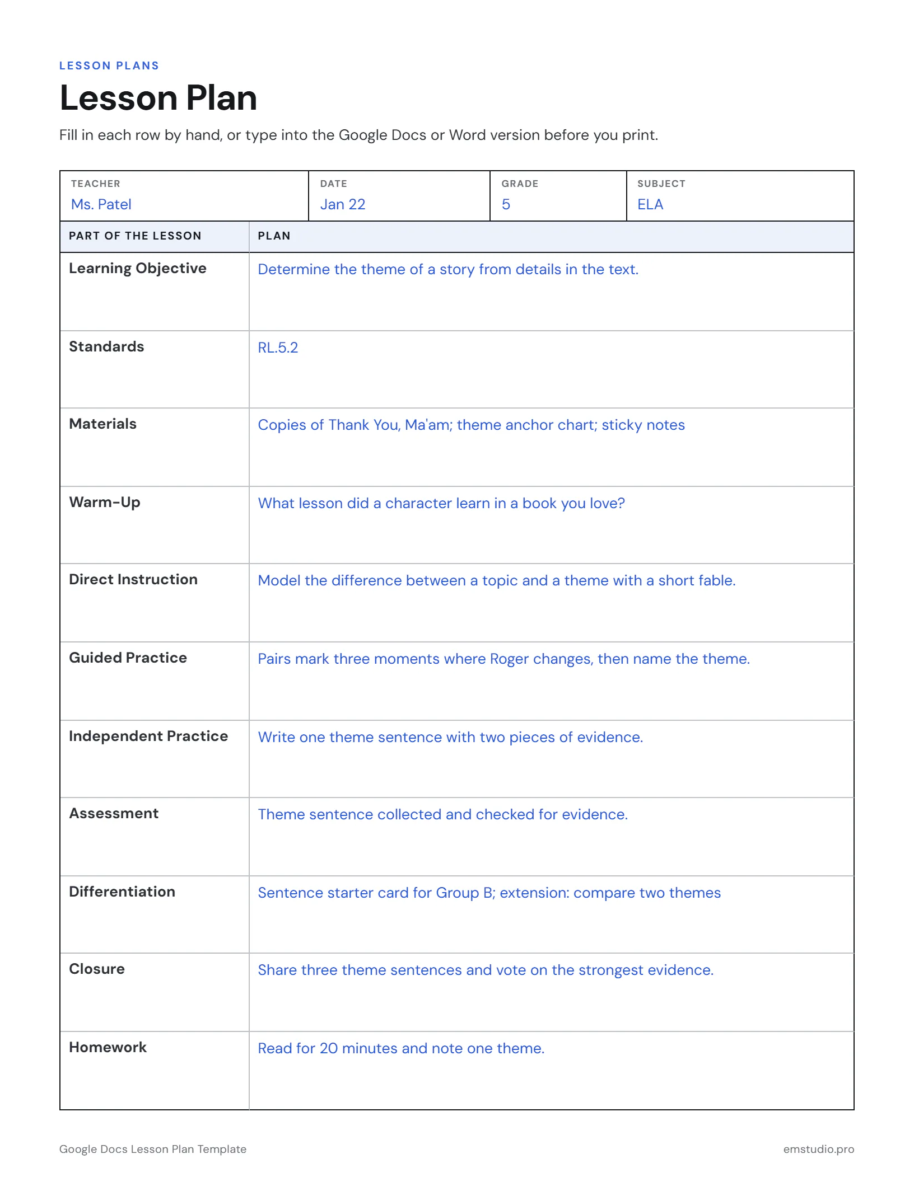Click the 'TEACHER' field label
The width and height of the screenshot is (914, 1182).
pos(95,184)
